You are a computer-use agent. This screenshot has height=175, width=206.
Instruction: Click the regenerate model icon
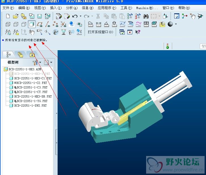pyautogui.click(x=130, y=16)
